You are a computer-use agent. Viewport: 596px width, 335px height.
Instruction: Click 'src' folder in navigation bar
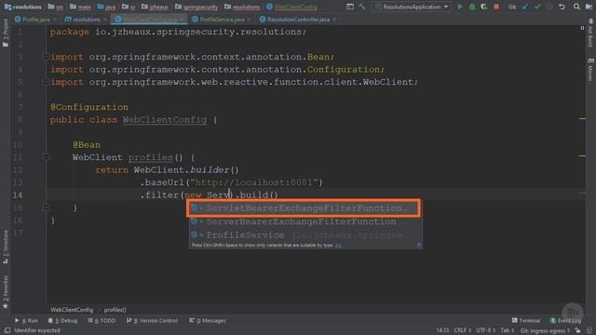tap(56, 7)
